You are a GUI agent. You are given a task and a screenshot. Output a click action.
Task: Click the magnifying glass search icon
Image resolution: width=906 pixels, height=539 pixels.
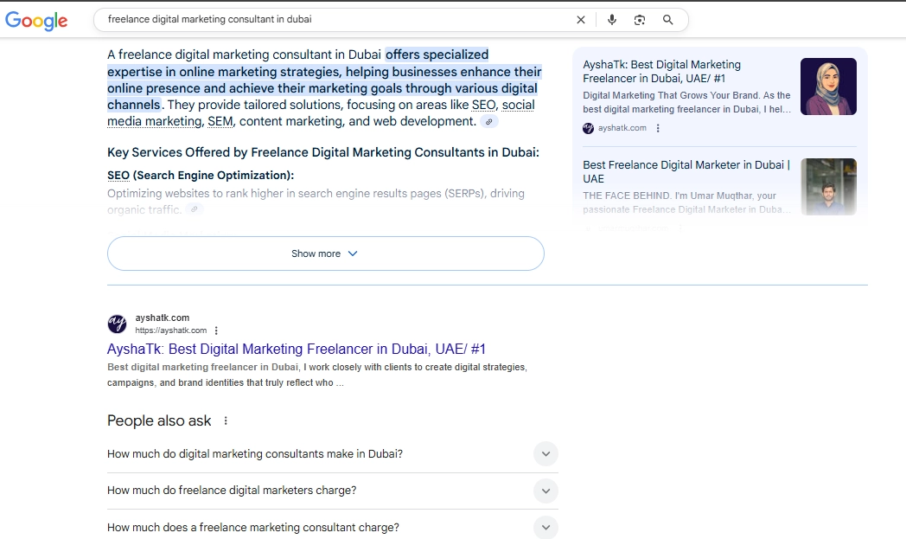tap(668, 20)
